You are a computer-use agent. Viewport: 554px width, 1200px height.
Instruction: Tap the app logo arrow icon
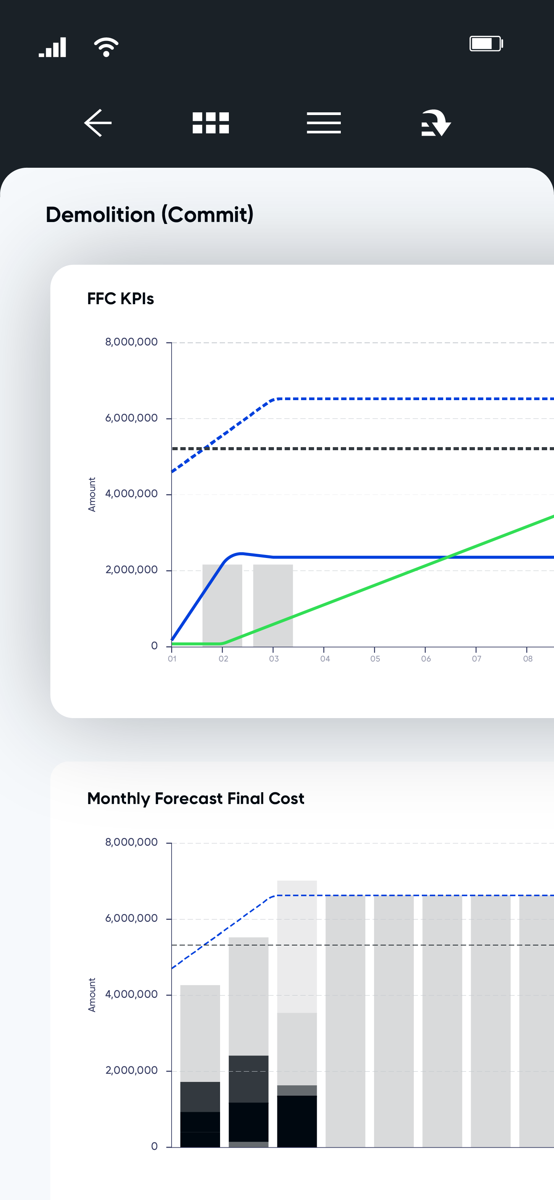(x=436, y=123)
